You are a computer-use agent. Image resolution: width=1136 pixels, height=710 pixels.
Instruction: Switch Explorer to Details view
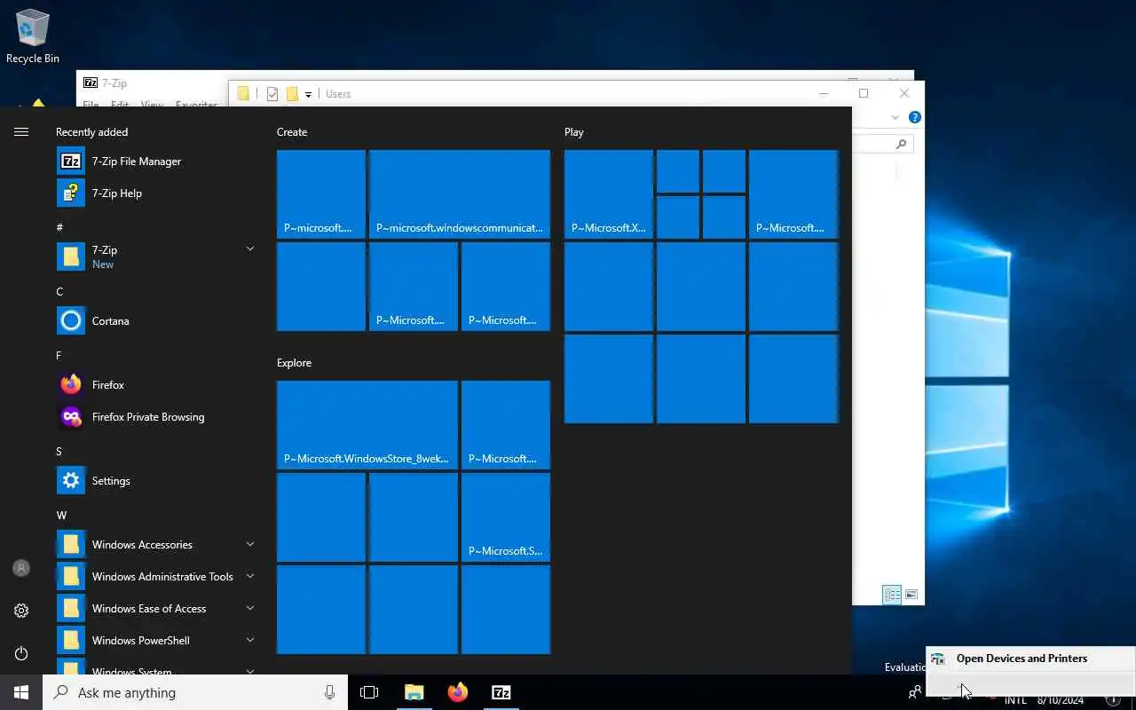pos(892,595)
